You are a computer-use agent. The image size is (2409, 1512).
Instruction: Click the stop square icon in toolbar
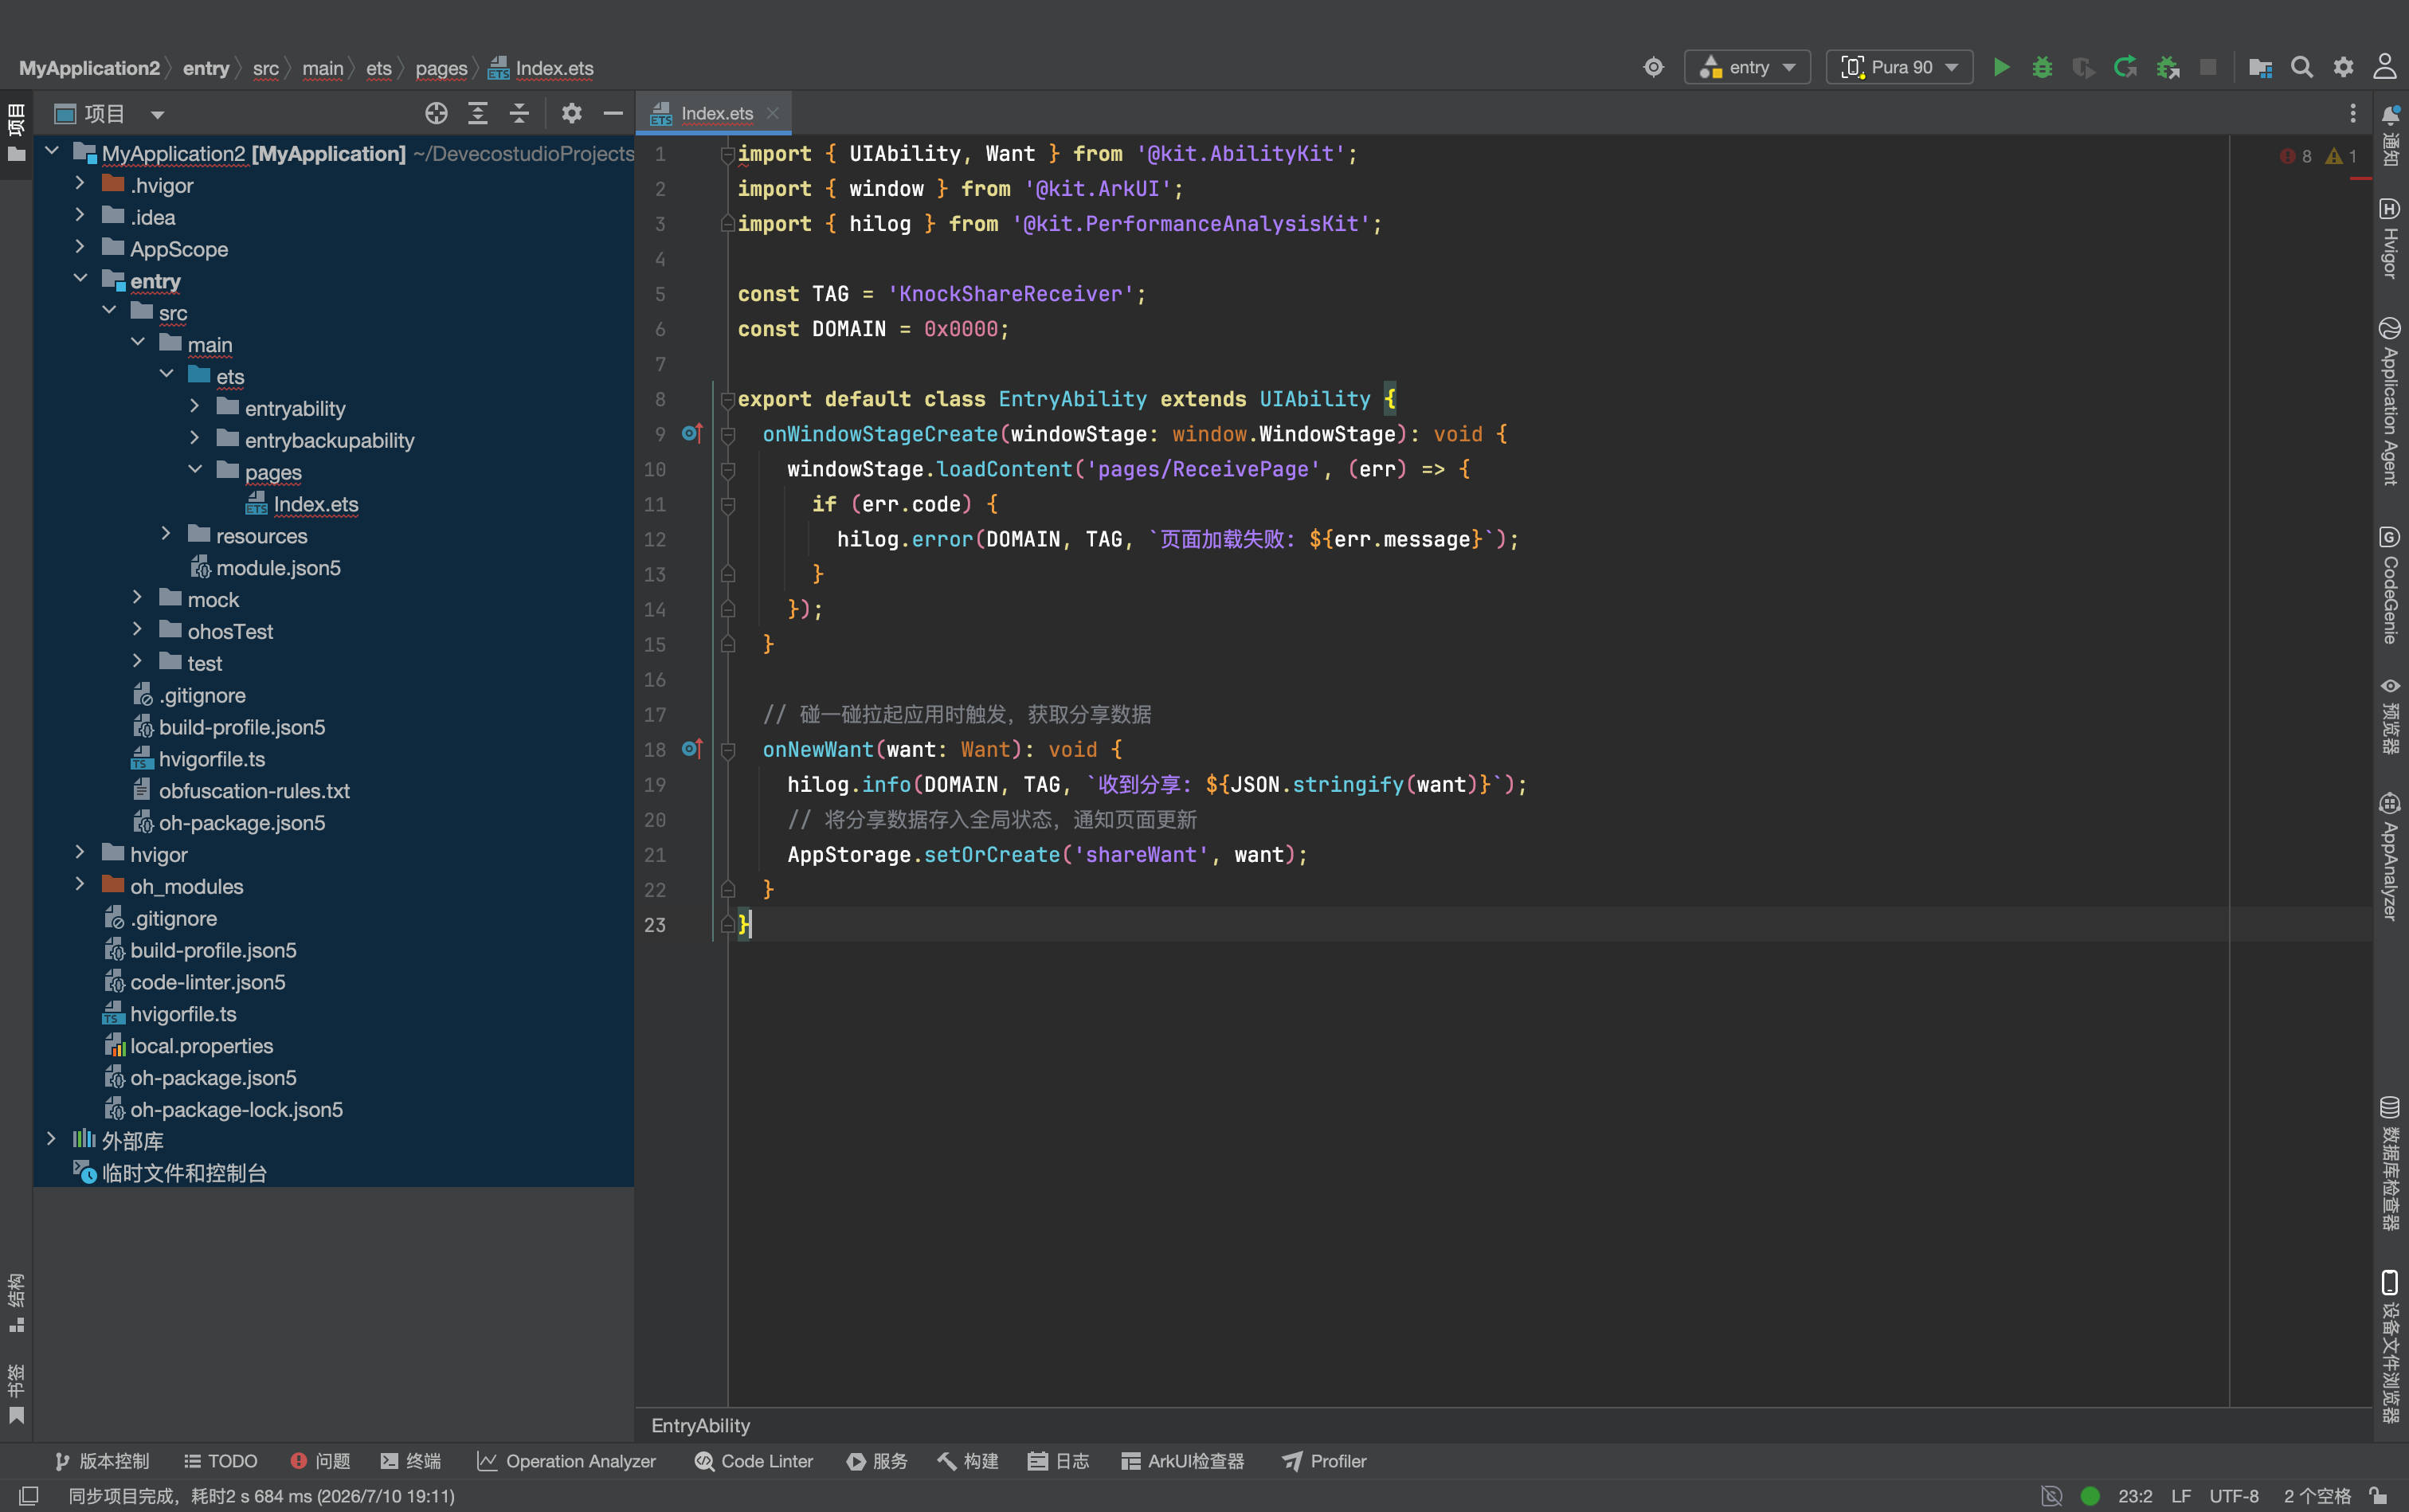pos(2208,67)
